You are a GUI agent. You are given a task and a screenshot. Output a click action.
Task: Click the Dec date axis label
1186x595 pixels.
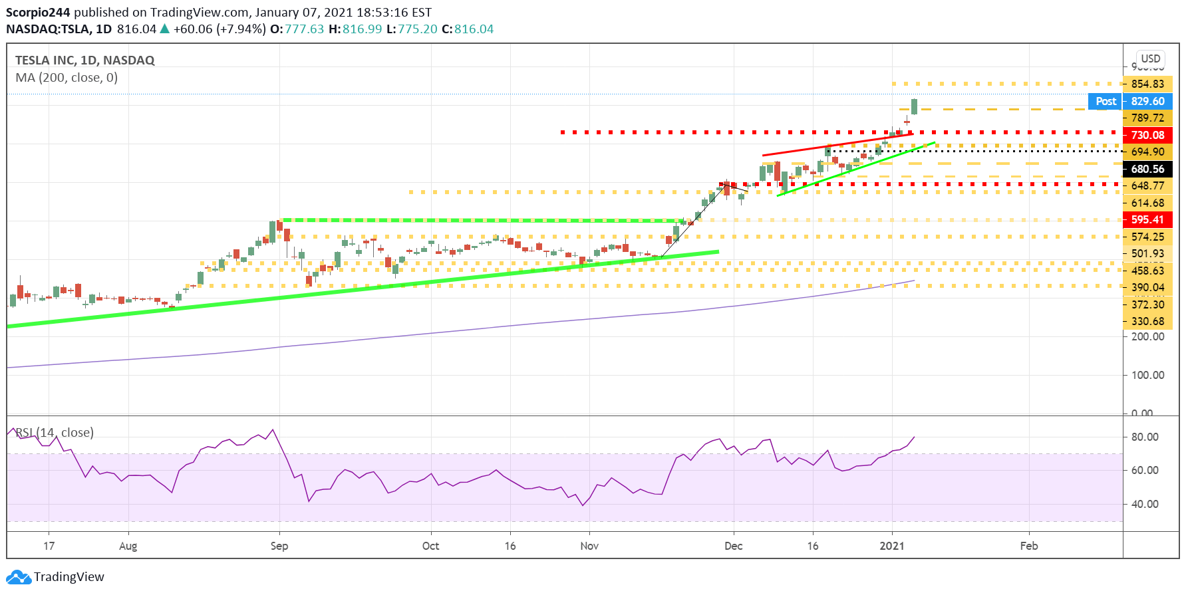734,546
